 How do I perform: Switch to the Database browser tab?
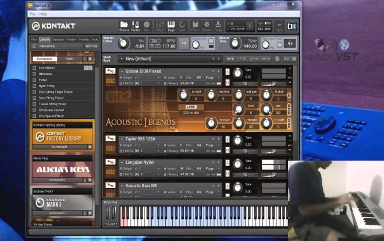[58, 39]
